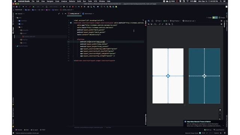Click the Save All toolbar icon
Screen dimensions: 240x135
click(x=16, y=7)
